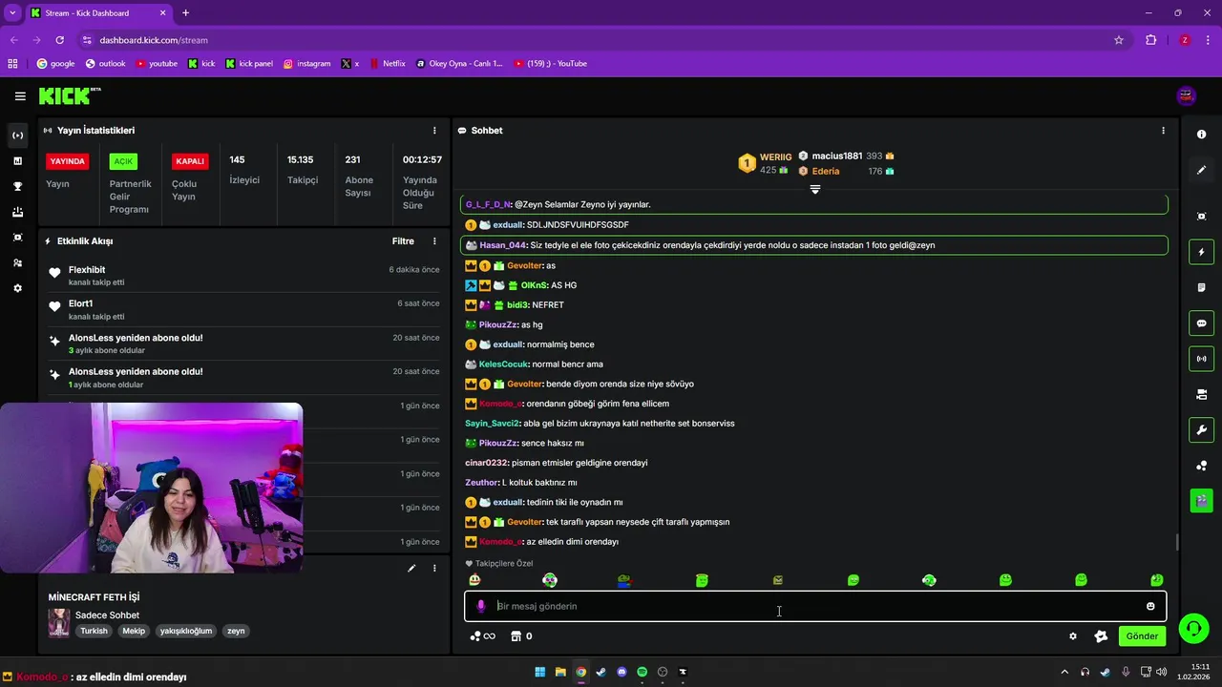Screen dimensions: 1222x687
Task: Click the Flexhibit follow event
Action: (243, 276)
